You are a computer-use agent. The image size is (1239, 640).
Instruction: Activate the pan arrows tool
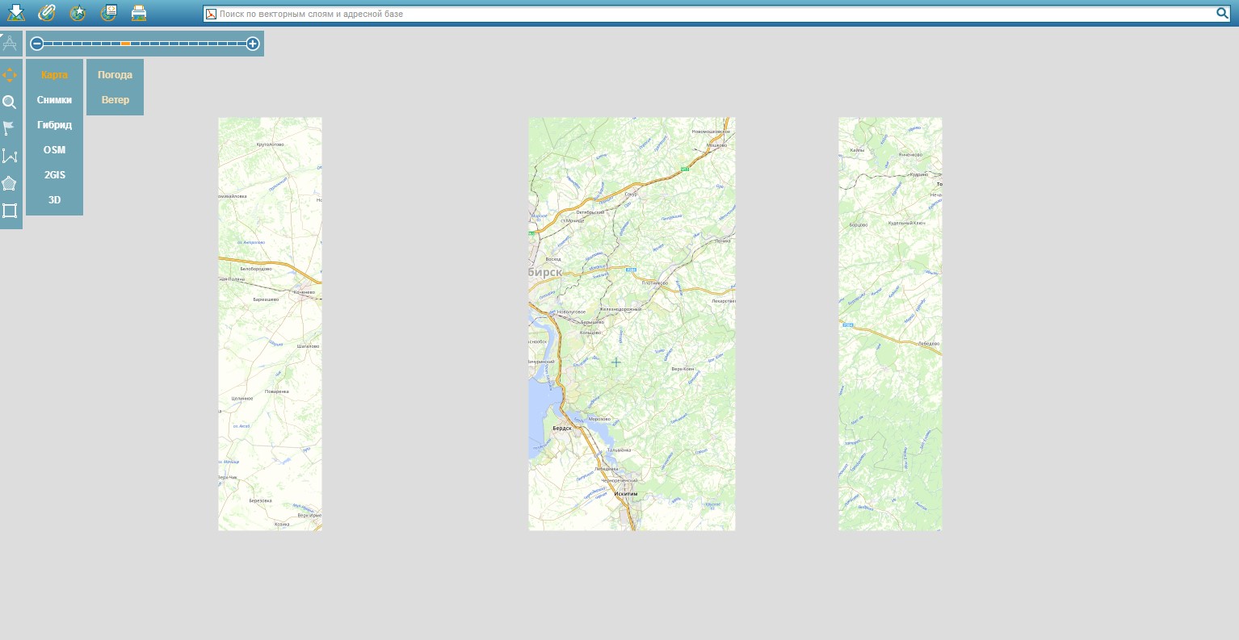point(10,75)
